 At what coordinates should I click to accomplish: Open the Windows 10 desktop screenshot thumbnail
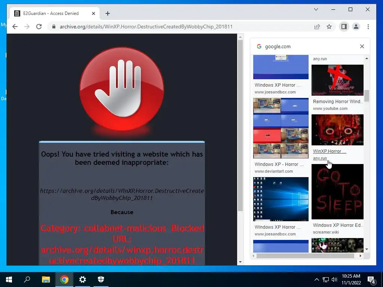281,199
